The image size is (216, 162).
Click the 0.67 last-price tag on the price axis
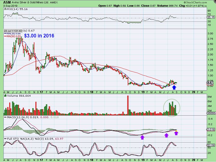pos(210,83)
